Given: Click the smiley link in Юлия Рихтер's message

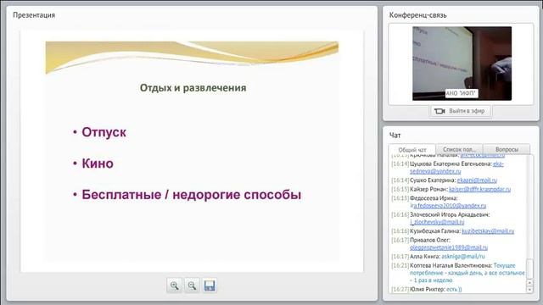Looking at the screenshot, I should (x=454, y=289).
